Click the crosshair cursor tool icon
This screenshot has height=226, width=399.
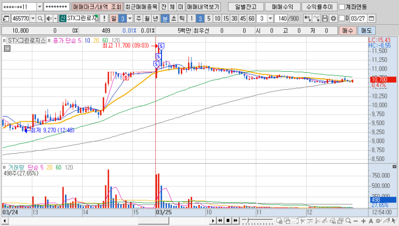coord(302,221)
